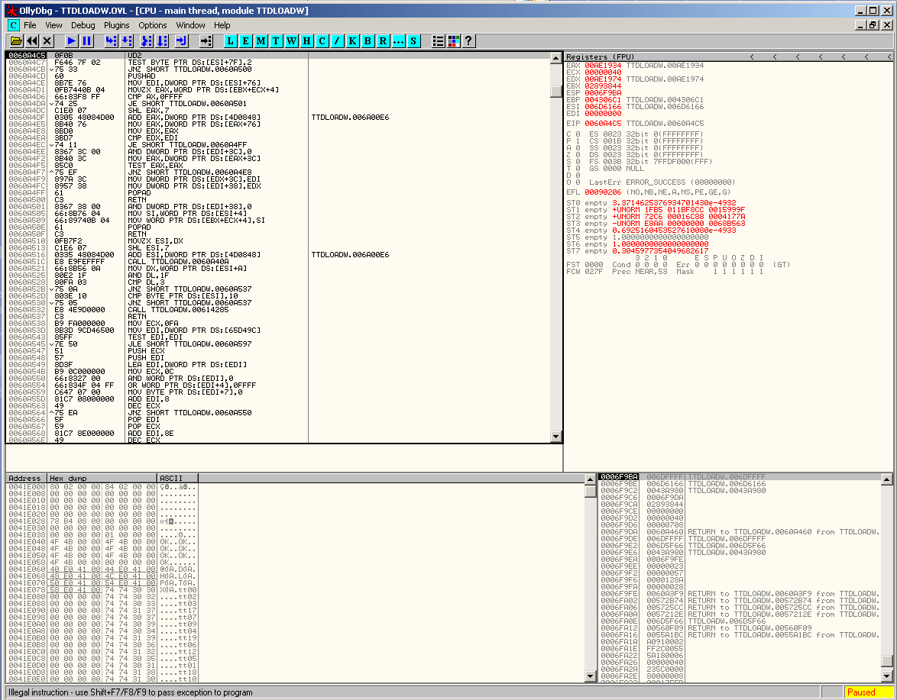Show Threads via the T icon
The image size is (897, 700).
click(x=277, y=40)
